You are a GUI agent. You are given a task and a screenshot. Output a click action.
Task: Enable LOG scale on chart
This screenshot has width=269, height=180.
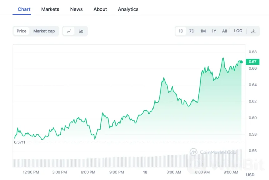coord(238,31)
